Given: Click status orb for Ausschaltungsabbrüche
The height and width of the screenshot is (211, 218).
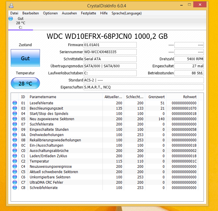Looking at the screenshot, I should pyautogui.click(x=15, y=150).
